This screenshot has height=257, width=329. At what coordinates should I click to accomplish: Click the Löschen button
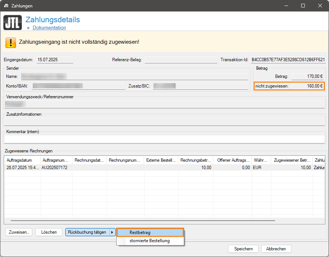click(49, 232)
